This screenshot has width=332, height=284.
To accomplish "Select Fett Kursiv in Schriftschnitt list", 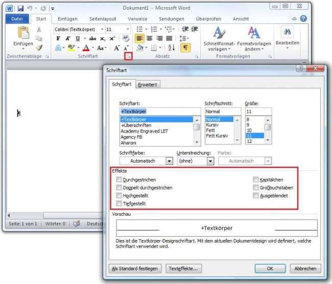I will click(x=217, y=136).
